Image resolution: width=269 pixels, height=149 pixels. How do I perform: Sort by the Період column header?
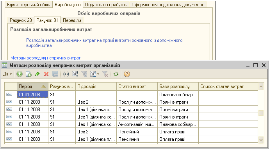click(32, 86)
